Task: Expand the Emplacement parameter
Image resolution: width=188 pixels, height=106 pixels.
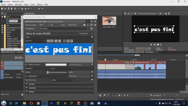Action: (26, 76)
